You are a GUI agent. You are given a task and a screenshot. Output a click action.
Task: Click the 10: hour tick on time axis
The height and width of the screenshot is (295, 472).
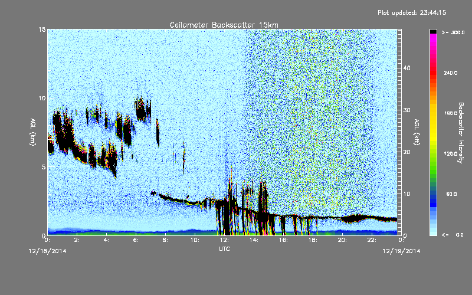(195, 240)
